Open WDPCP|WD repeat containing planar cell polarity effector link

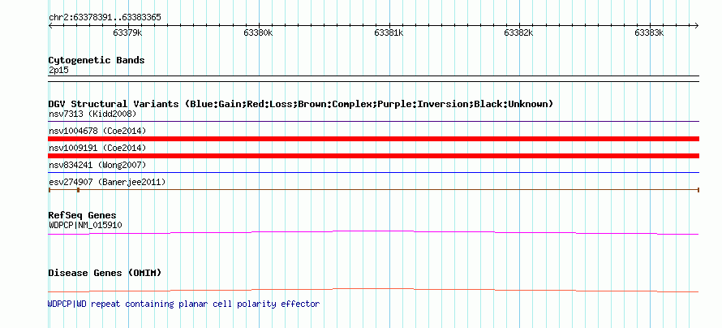(x=183, y=304)
